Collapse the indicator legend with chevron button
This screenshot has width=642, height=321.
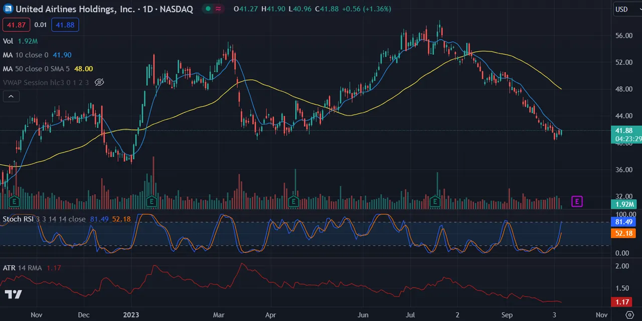click(x=12, y=96)
